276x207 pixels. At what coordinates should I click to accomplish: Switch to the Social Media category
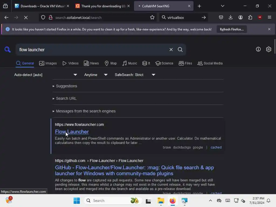(x=210, y=63)
